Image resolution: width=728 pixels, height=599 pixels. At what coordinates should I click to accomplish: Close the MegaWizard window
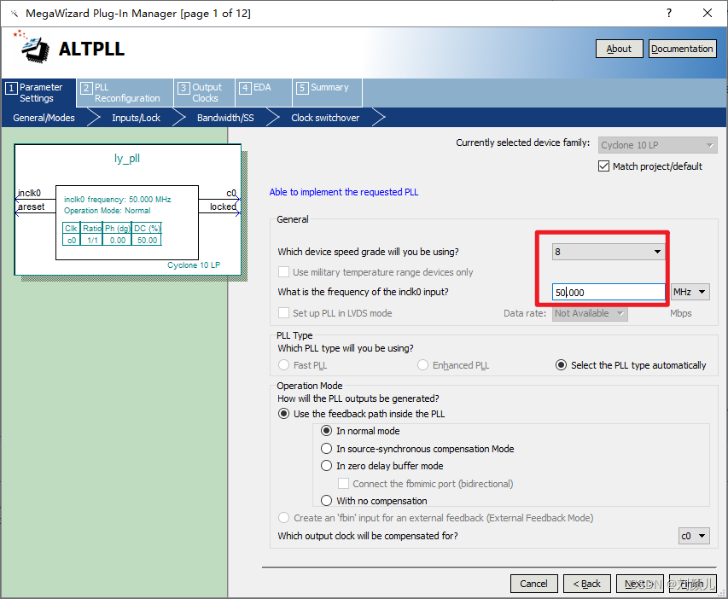[708, 13]
